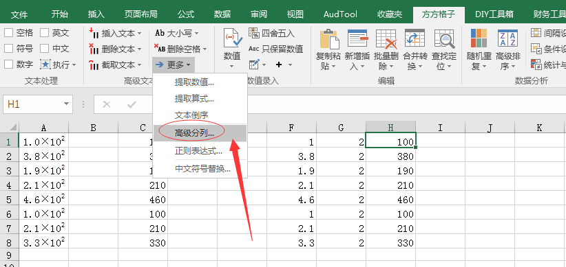The width and height of the screenshot is (566, 267).
Task: Choose 正则表达式... from the menu
Action: (200, 151)
